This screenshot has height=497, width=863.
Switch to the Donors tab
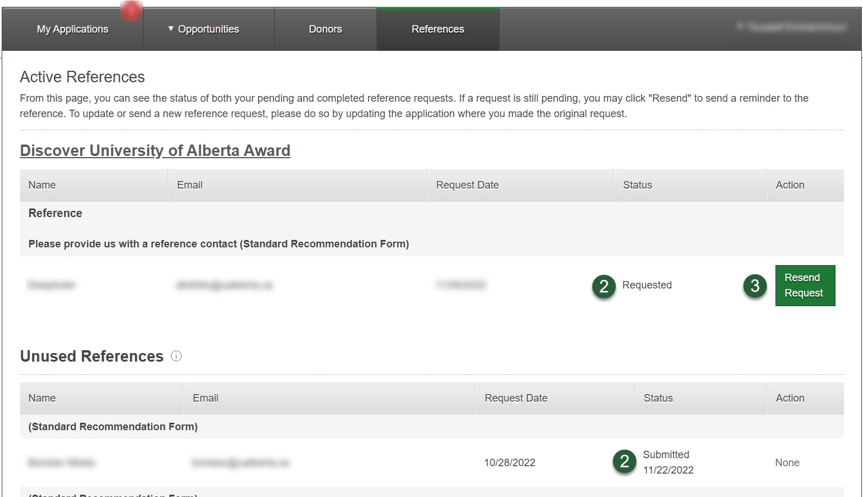point(325,29)
